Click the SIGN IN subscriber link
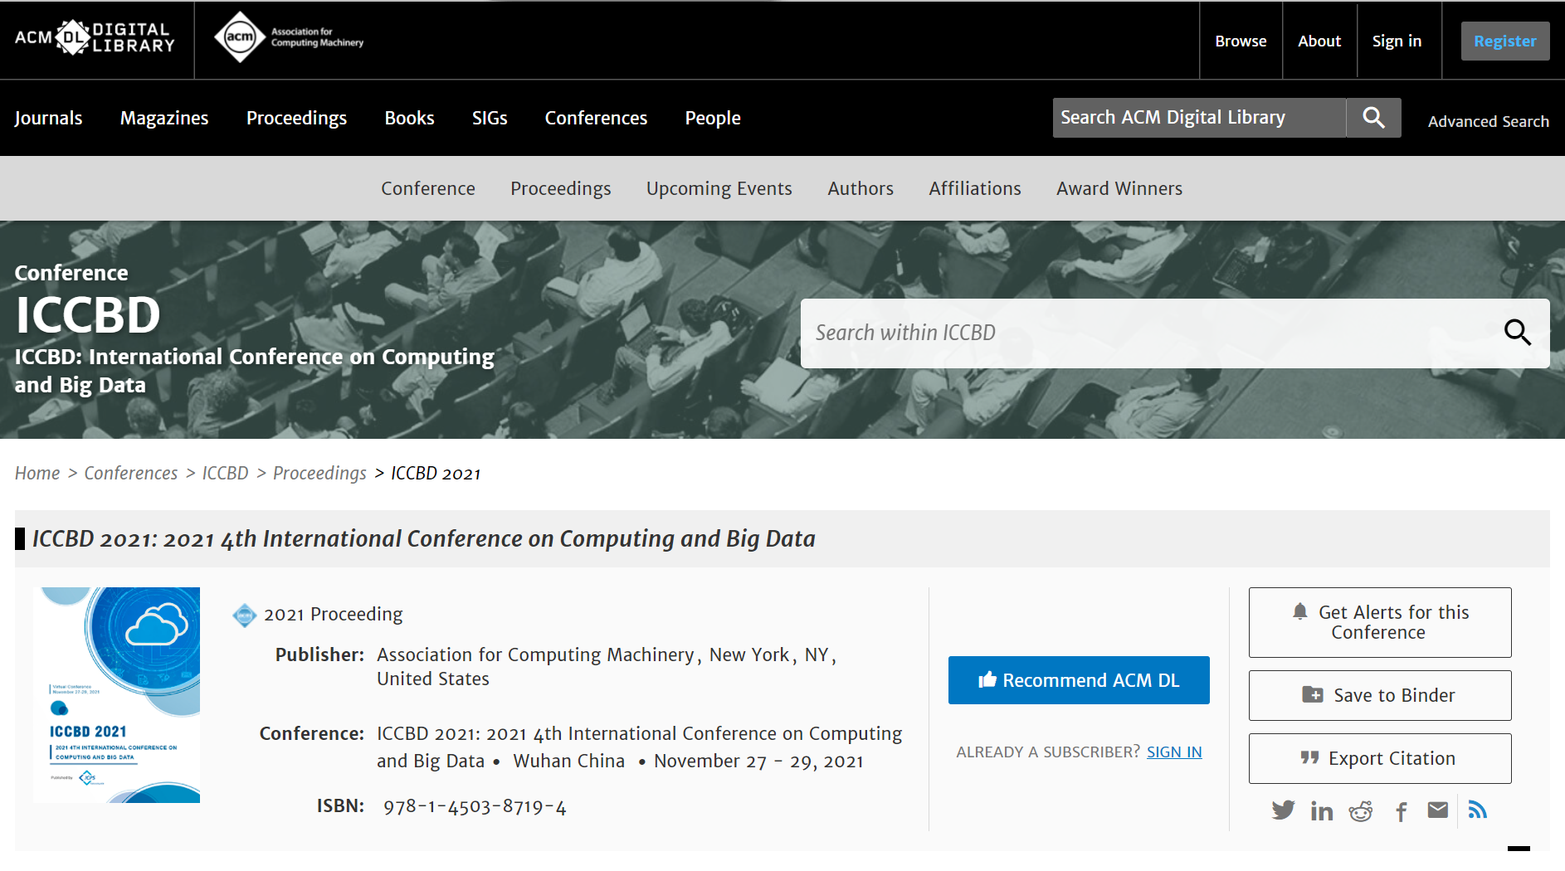1565x871 pixels. click(x=1174, y=752)
